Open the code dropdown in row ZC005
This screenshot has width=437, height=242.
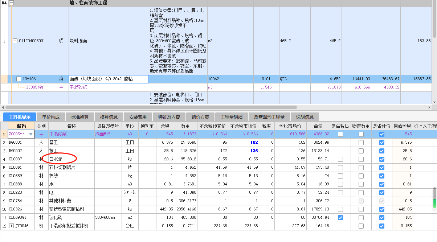(x=31, y=134)
